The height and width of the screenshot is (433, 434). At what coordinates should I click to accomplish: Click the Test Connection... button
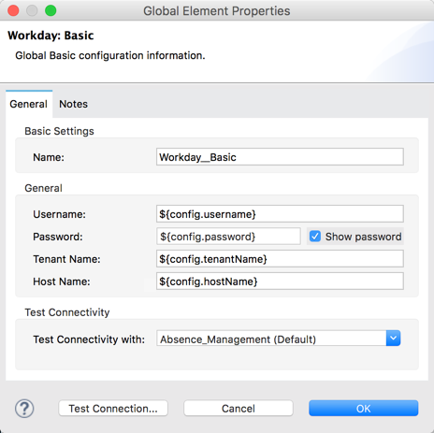click(x=113, y=409)
